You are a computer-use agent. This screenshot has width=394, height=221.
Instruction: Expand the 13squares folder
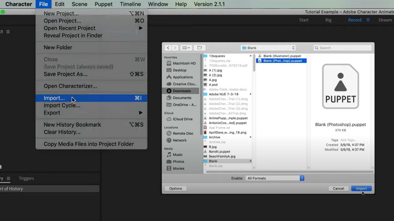point(251,56)
